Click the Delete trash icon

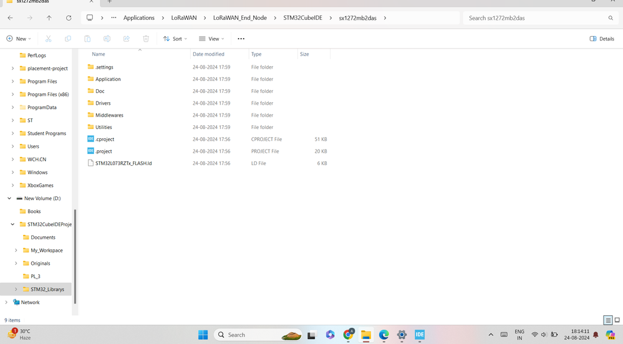146,39
